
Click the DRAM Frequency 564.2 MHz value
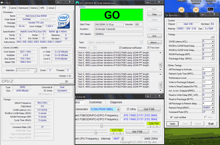(42, 103)
